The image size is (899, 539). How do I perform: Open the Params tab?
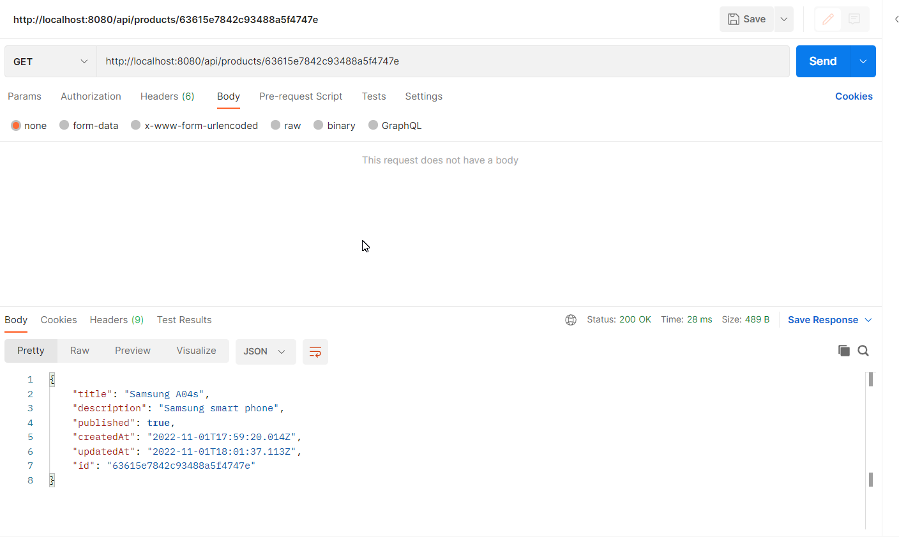(x=24, y=96)
